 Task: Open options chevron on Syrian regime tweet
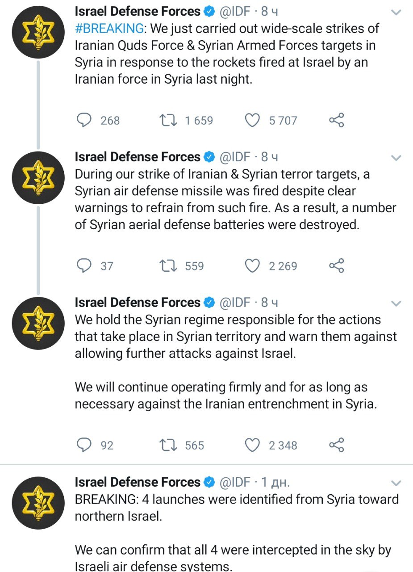(396, 304)
